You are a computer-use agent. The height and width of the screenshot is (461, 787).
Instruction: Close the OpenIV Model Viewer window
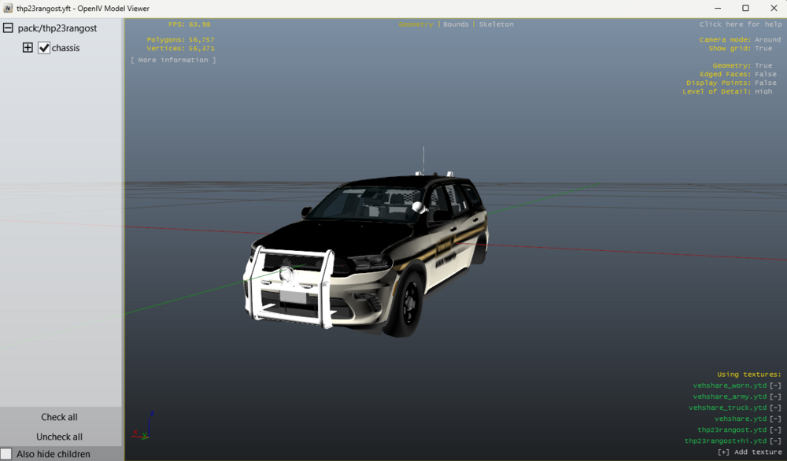[x=774, y=8]
